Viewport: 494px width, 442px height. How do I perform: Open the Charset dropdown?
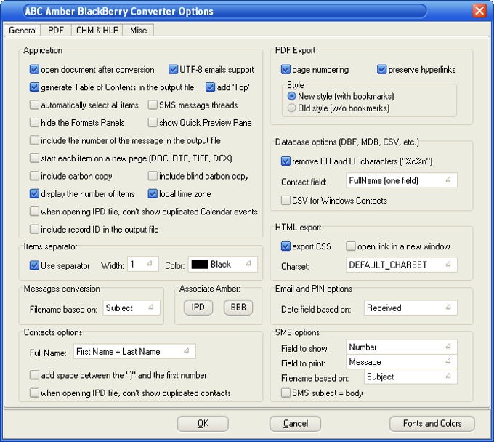(x=401, y=265)
